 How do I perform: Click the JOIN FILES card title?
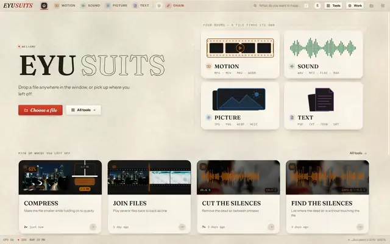click(x=130, y=203)
